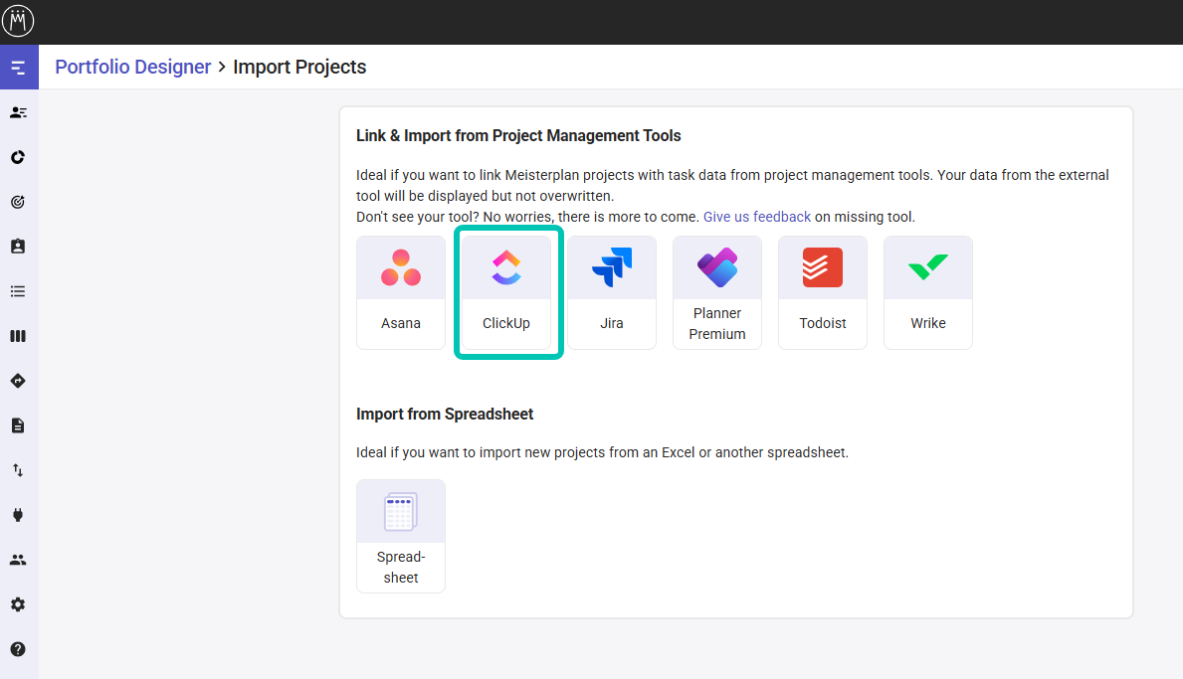This screenshot has height=679, width=1183.
Task: Choose the Spreadsheet import card
Action: [401, 536]
